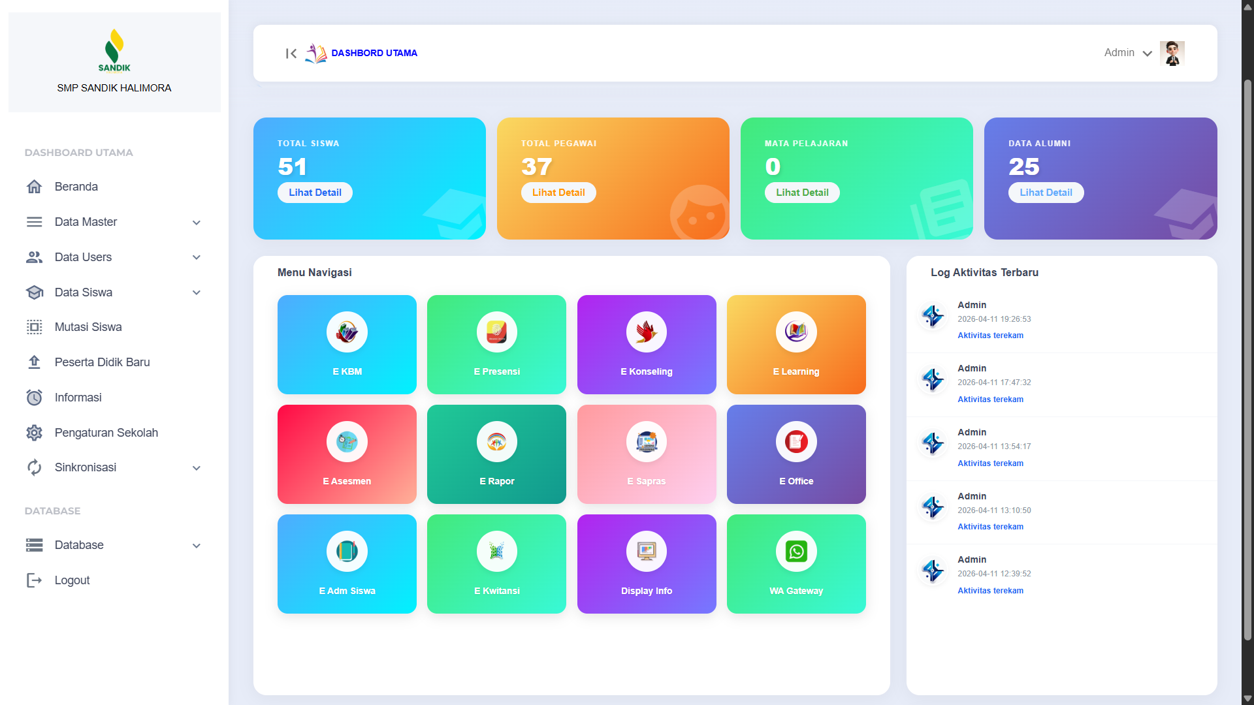Open the E KBM application icon
The height and width of the screenshot is (705, 1254).
[347, 332]
